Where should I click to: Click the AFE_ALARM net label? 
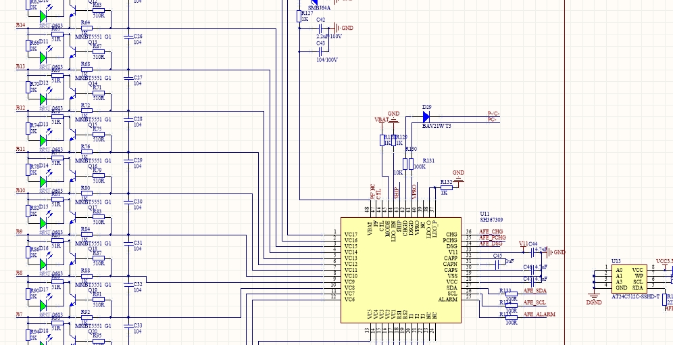(539, 314)
